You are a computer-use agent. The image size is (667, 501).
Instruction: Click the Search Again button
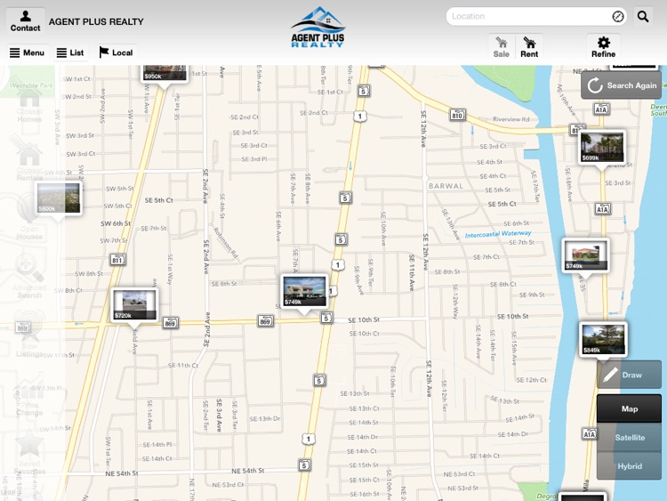coord(621,85)
